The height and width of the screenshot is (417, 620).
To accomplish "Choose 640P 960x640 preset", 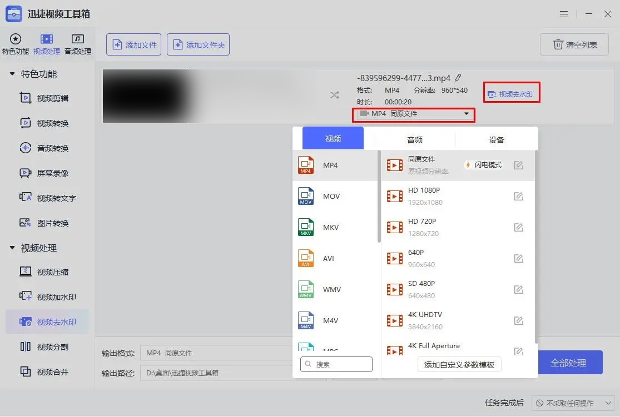I will click(458, 258).
